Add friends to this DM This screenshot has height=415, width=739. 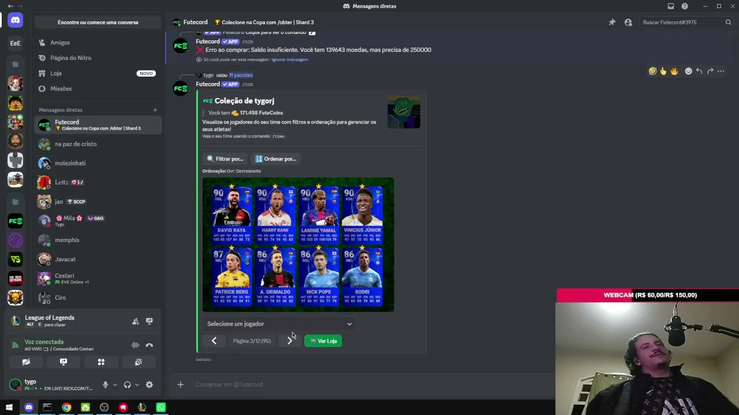(x=628, y=22)
